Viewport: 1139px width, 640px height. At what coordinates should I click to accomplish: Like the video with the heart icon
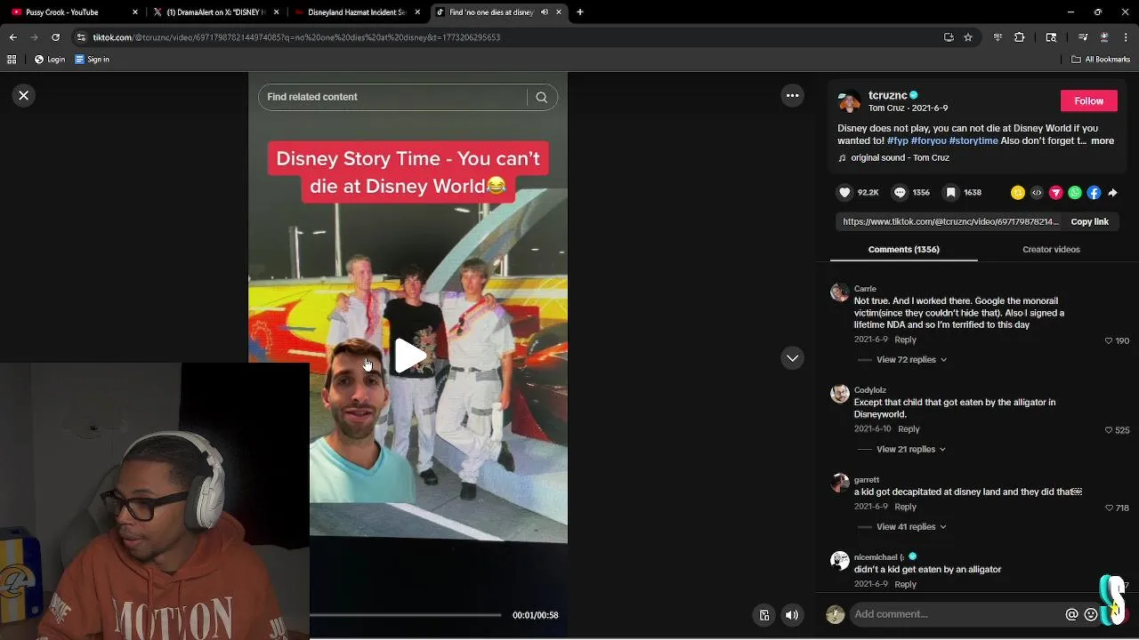pyautogui.click(x=844, y=192)
